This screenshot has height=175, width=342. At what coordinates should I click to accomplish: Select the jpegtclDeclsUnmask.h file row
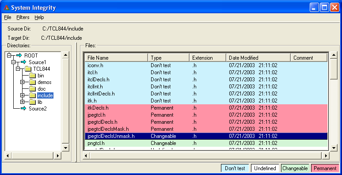click(x=206, y=136)
